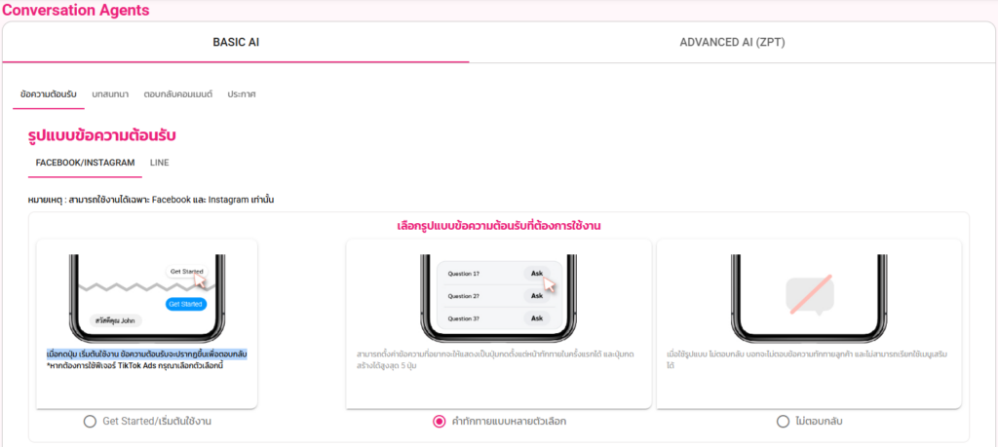The image size is (998, 447).
Task: Click the Ask button beside Question 37
Action: (536, 318)
